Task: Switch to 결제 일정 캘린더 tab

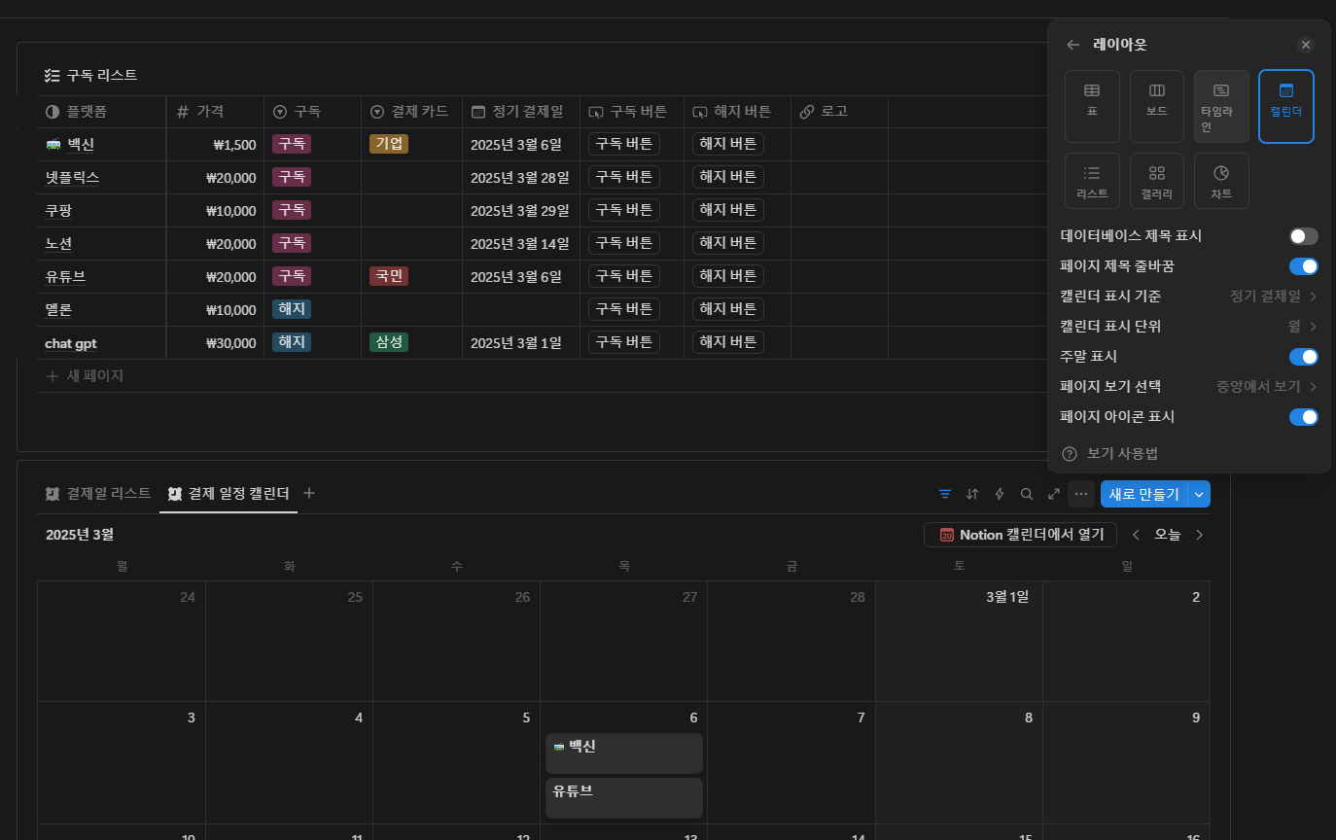Action: (x=229, y=493)
